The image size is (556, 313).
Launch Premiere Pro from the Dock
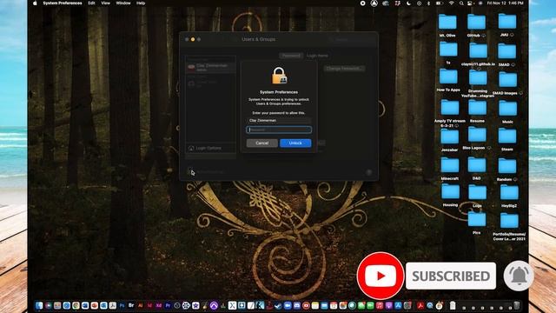[x=168, y=305]
